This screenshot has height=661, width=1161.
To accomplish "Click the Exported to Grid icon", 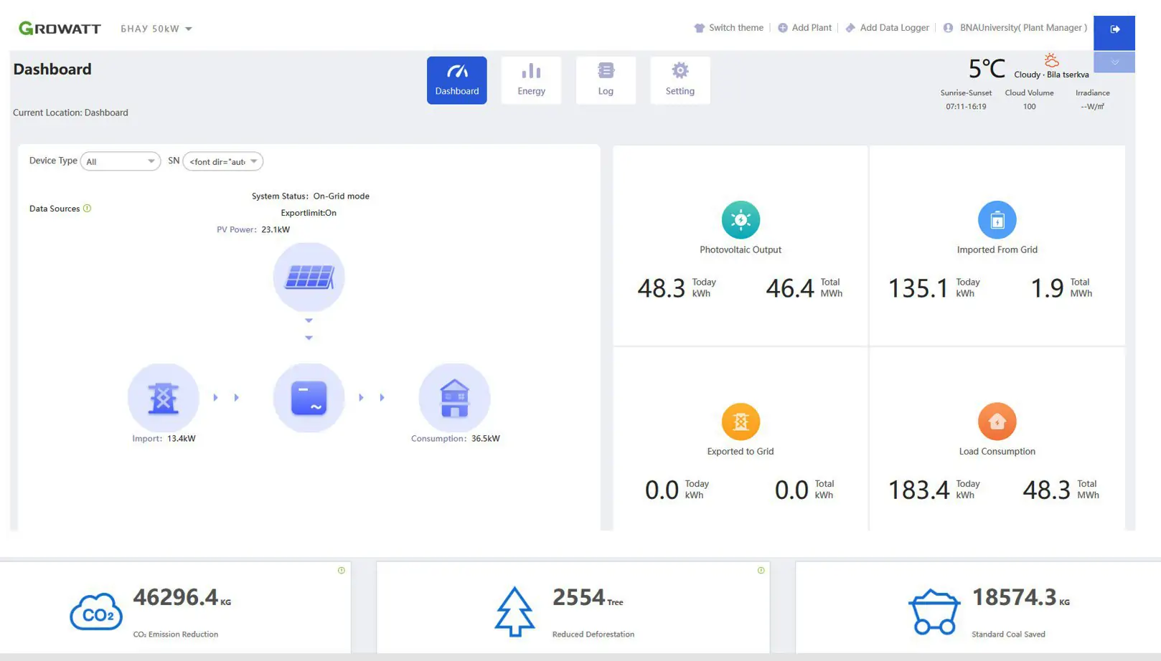I will 741,422.
